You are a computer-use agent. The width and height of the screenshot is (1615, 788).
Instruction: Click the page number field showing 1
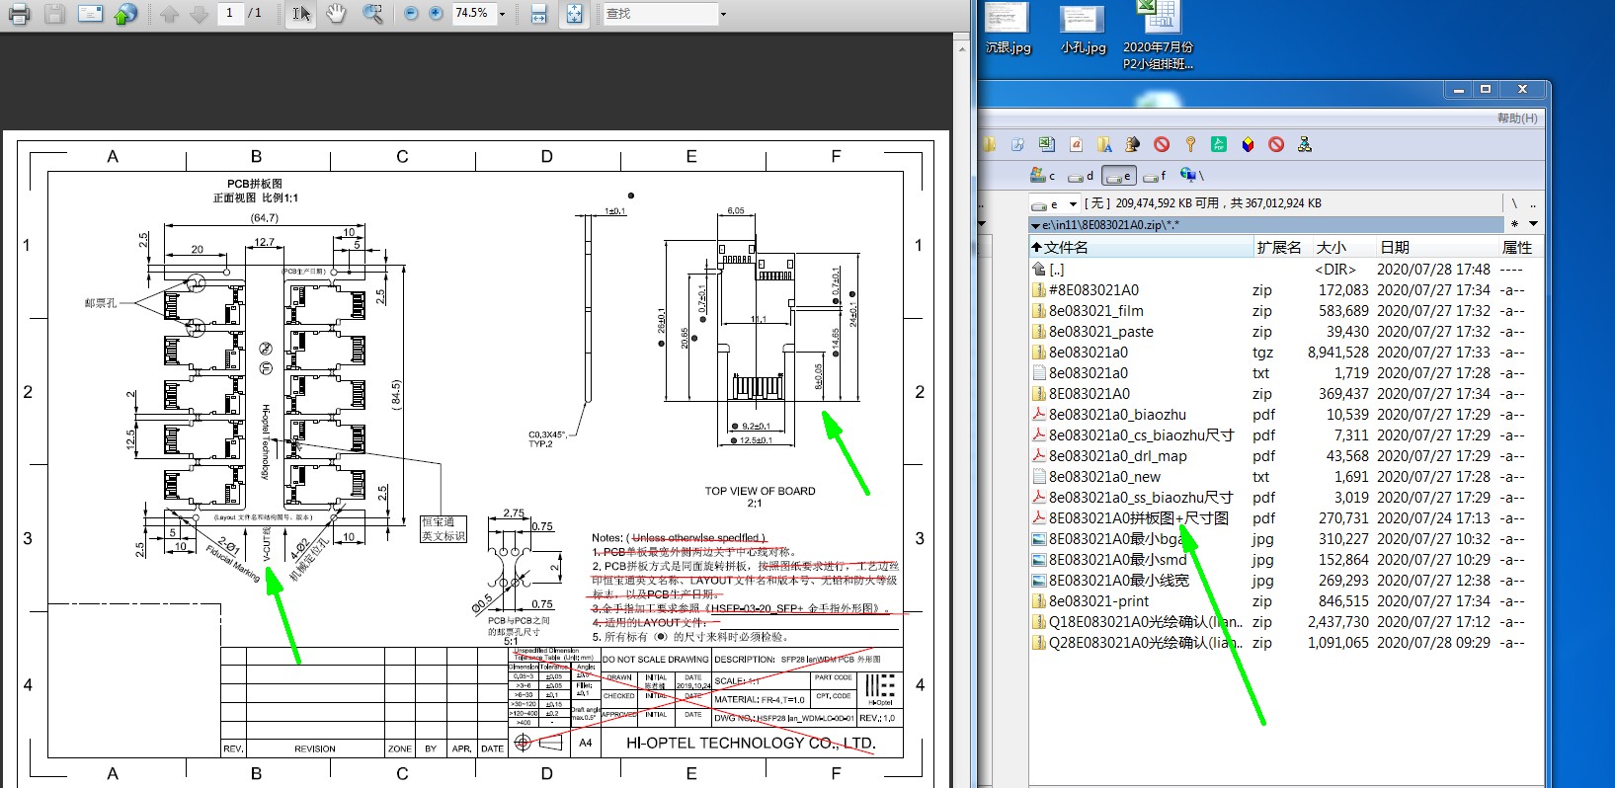click(x=229, y=13)
